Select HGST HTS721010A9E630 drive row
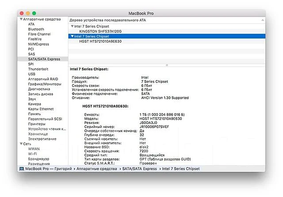 [x=167, y=41]
